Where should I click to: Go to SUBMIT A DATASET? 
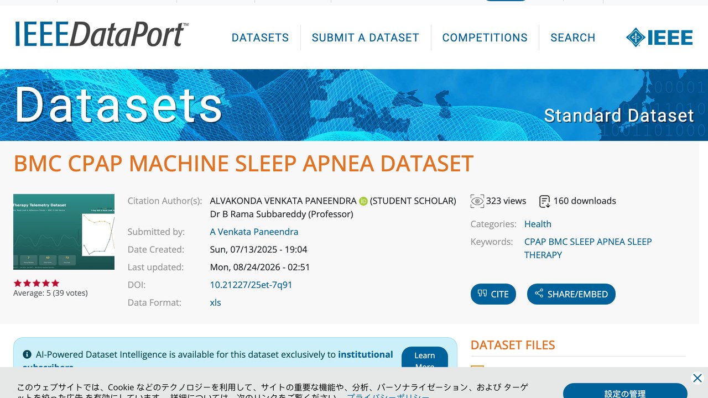pos(366,38)
